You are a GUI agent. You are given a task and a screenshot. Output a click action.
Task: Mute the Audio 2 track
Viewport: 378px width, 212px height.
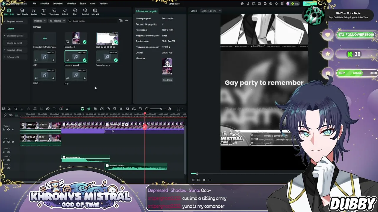pyautogui.click(x=8, y=160)
